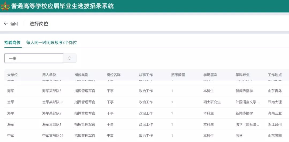Click the 学科专业 column header
The image size is (289, 142).
tap(242, 75)
